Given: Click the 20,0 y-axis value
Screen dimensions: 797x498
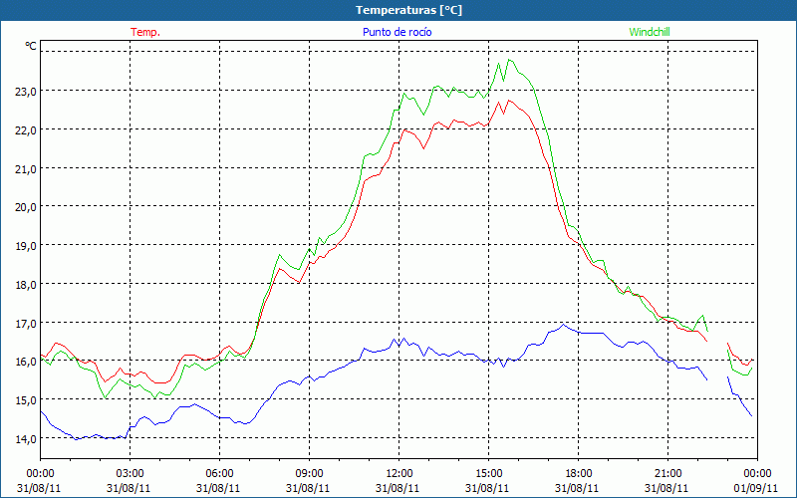Looking at the screenshot, I should (25, 207).
